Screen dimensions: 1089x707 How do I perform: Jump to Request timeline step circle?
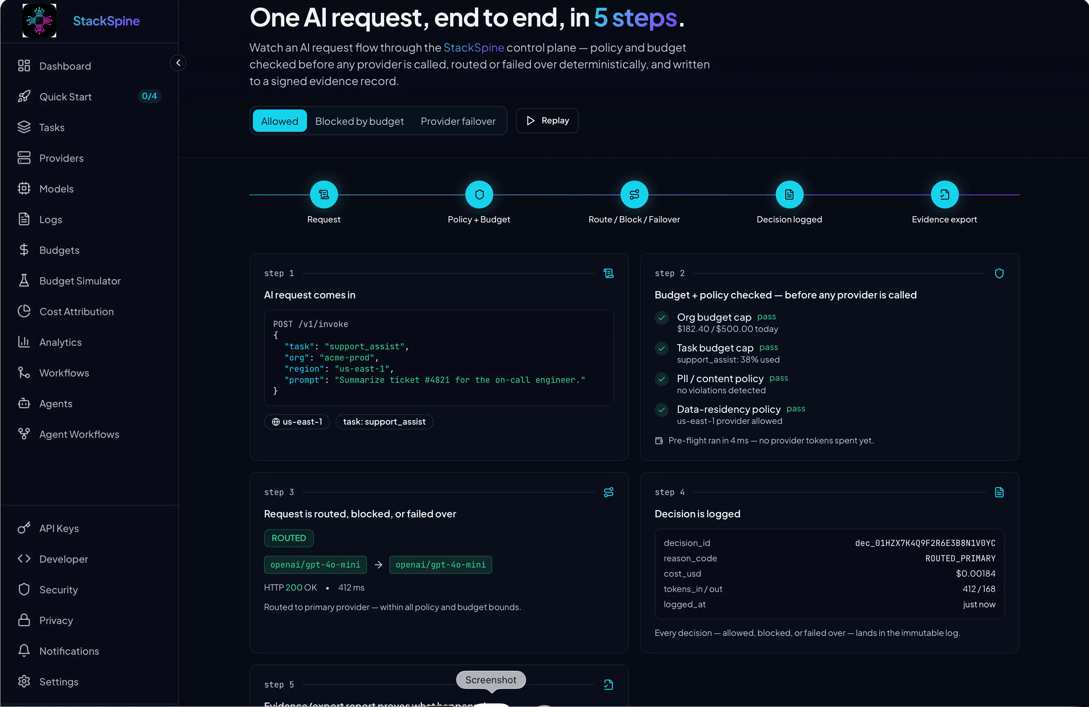point(324,195)
